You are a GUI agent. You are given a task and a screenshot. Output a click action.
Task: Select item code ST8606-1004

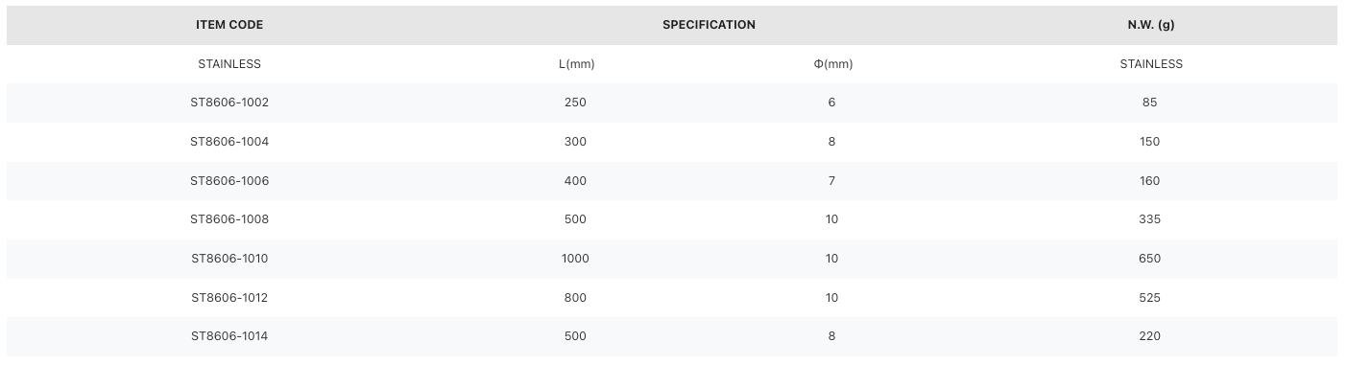229,142
